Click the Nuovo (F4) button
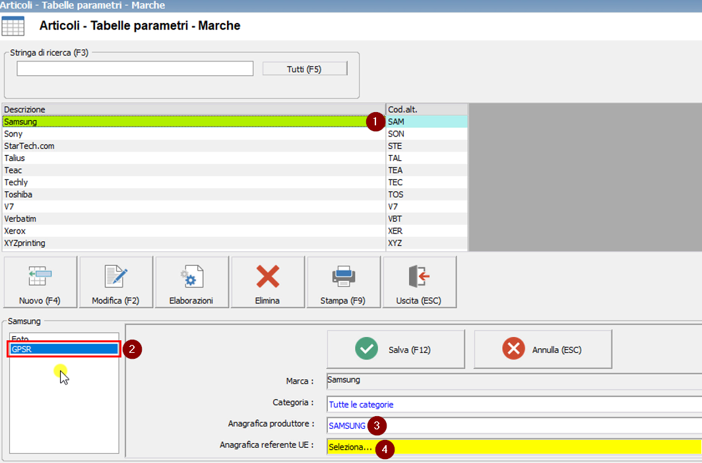702x463 pixels. click(40, 282)
